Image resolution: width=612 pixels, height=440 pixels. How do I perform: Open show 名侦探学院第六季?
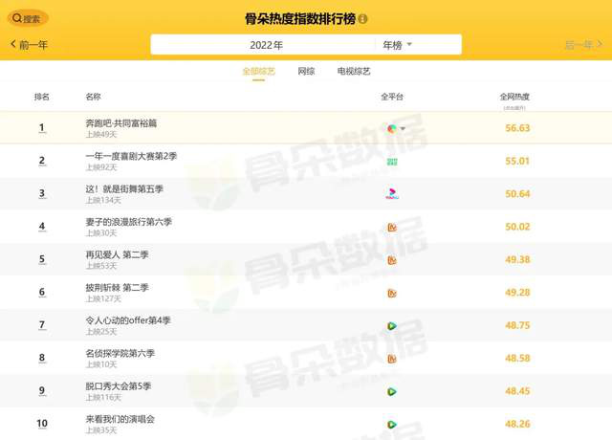[120, 353]
